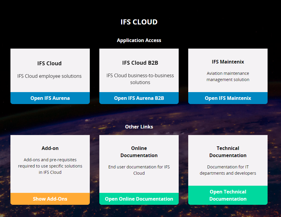
Task: Open IFS Aurena
Action: pos(50,98)
